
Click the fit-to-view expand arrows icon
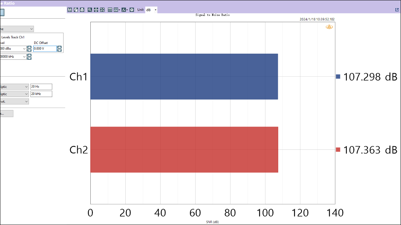pyautogui.click(x=102, y=10)
